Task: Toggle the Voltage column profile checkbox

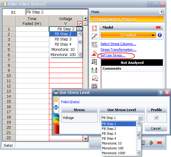Action: point(80,23)
